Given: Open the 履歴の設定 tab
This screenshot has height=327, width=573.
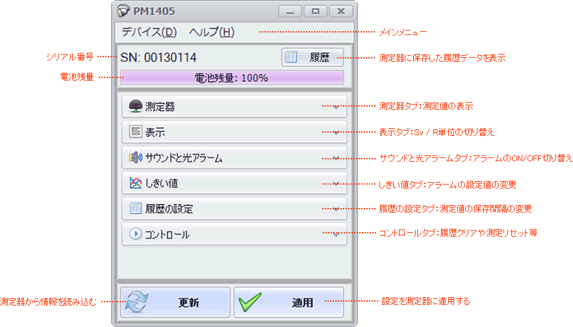Looking at the screenshot, I should pyautogui.click(x=235, y=209).
